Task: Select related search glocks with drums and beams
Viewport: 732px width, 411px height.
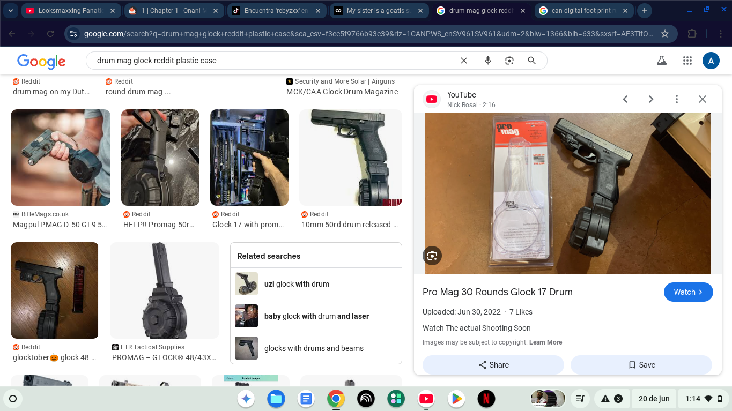Action: pyautogui.click(x=316, y=348)
